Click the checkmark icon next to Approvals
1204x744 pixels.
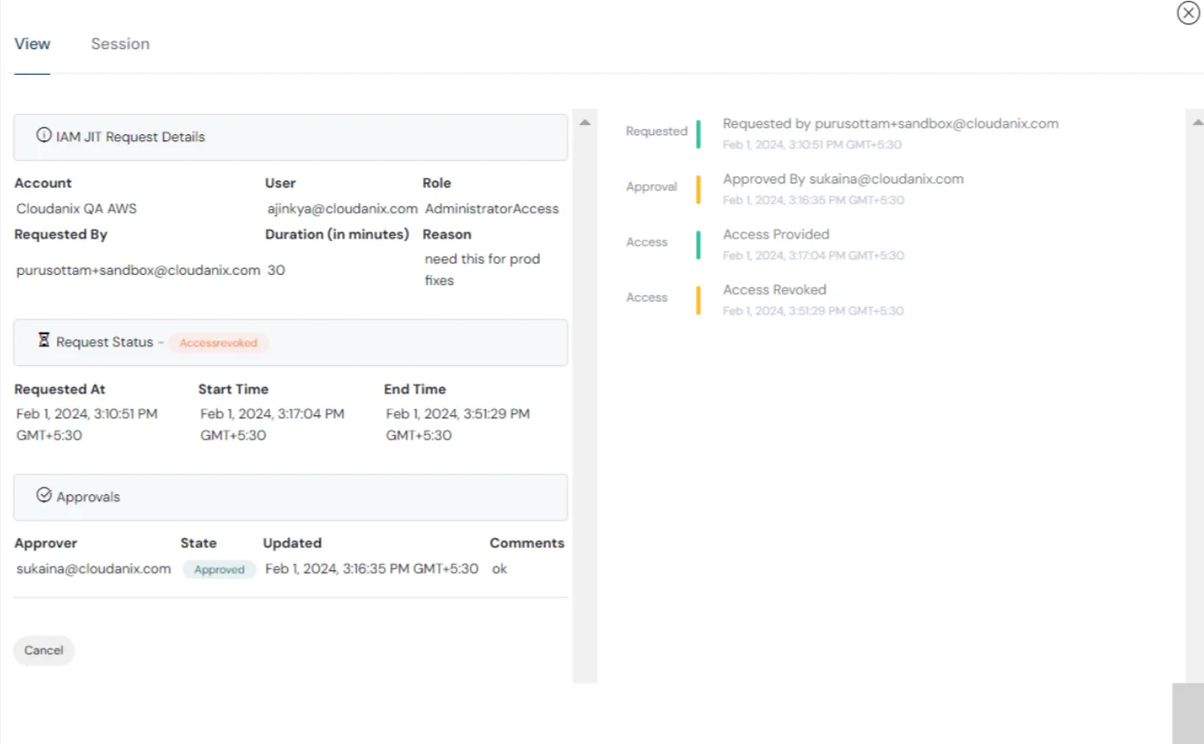43,495
